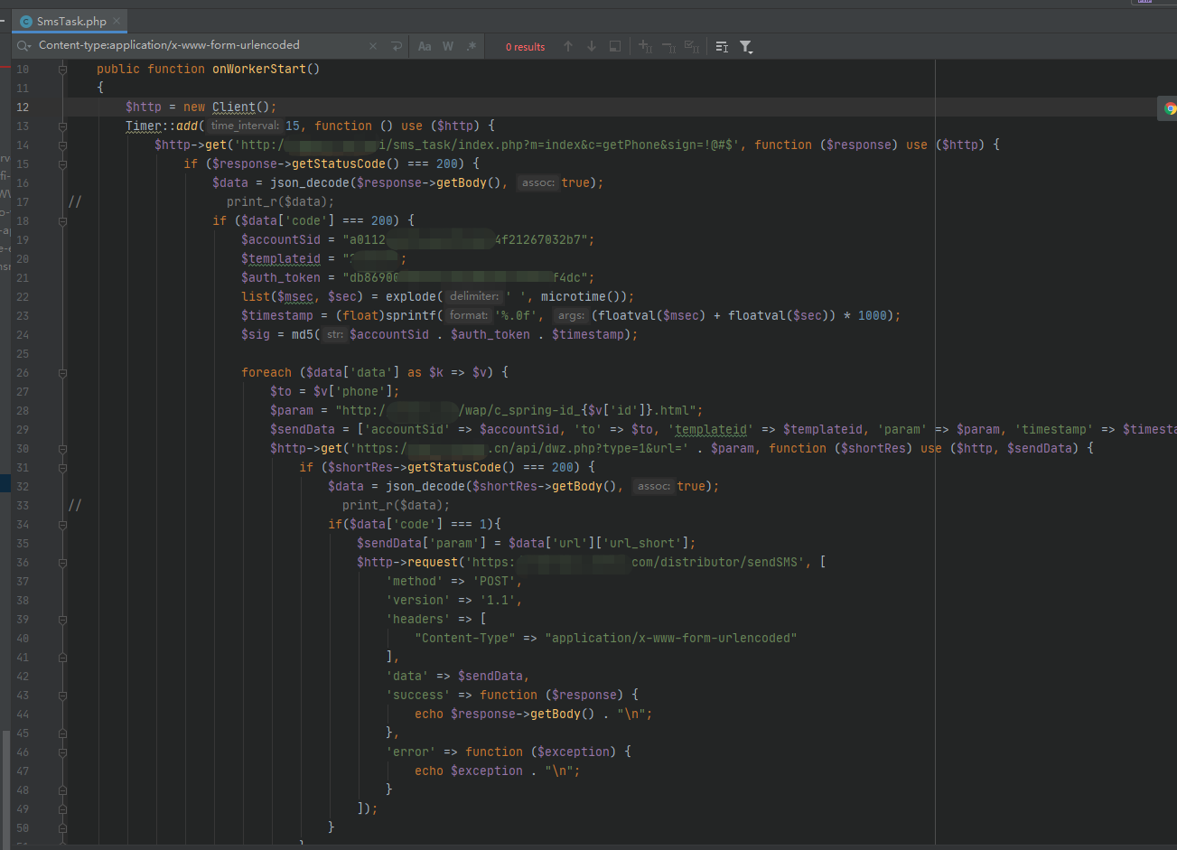Click line number 26 in the gutter
The height and width of the screenshot is (850, 1177).
[x=23, y=372]
